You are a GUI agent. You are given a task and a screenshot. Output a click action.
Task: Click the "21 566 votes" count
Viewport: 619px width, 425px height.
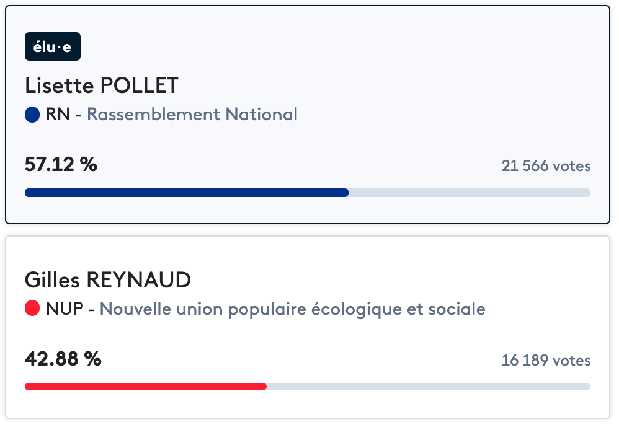[546, 166]
